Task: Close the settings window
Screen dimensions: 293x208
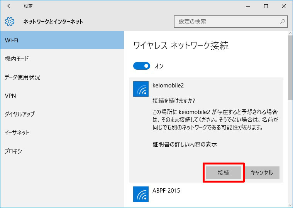Action: pyautogui.click(x=283, y=6)
